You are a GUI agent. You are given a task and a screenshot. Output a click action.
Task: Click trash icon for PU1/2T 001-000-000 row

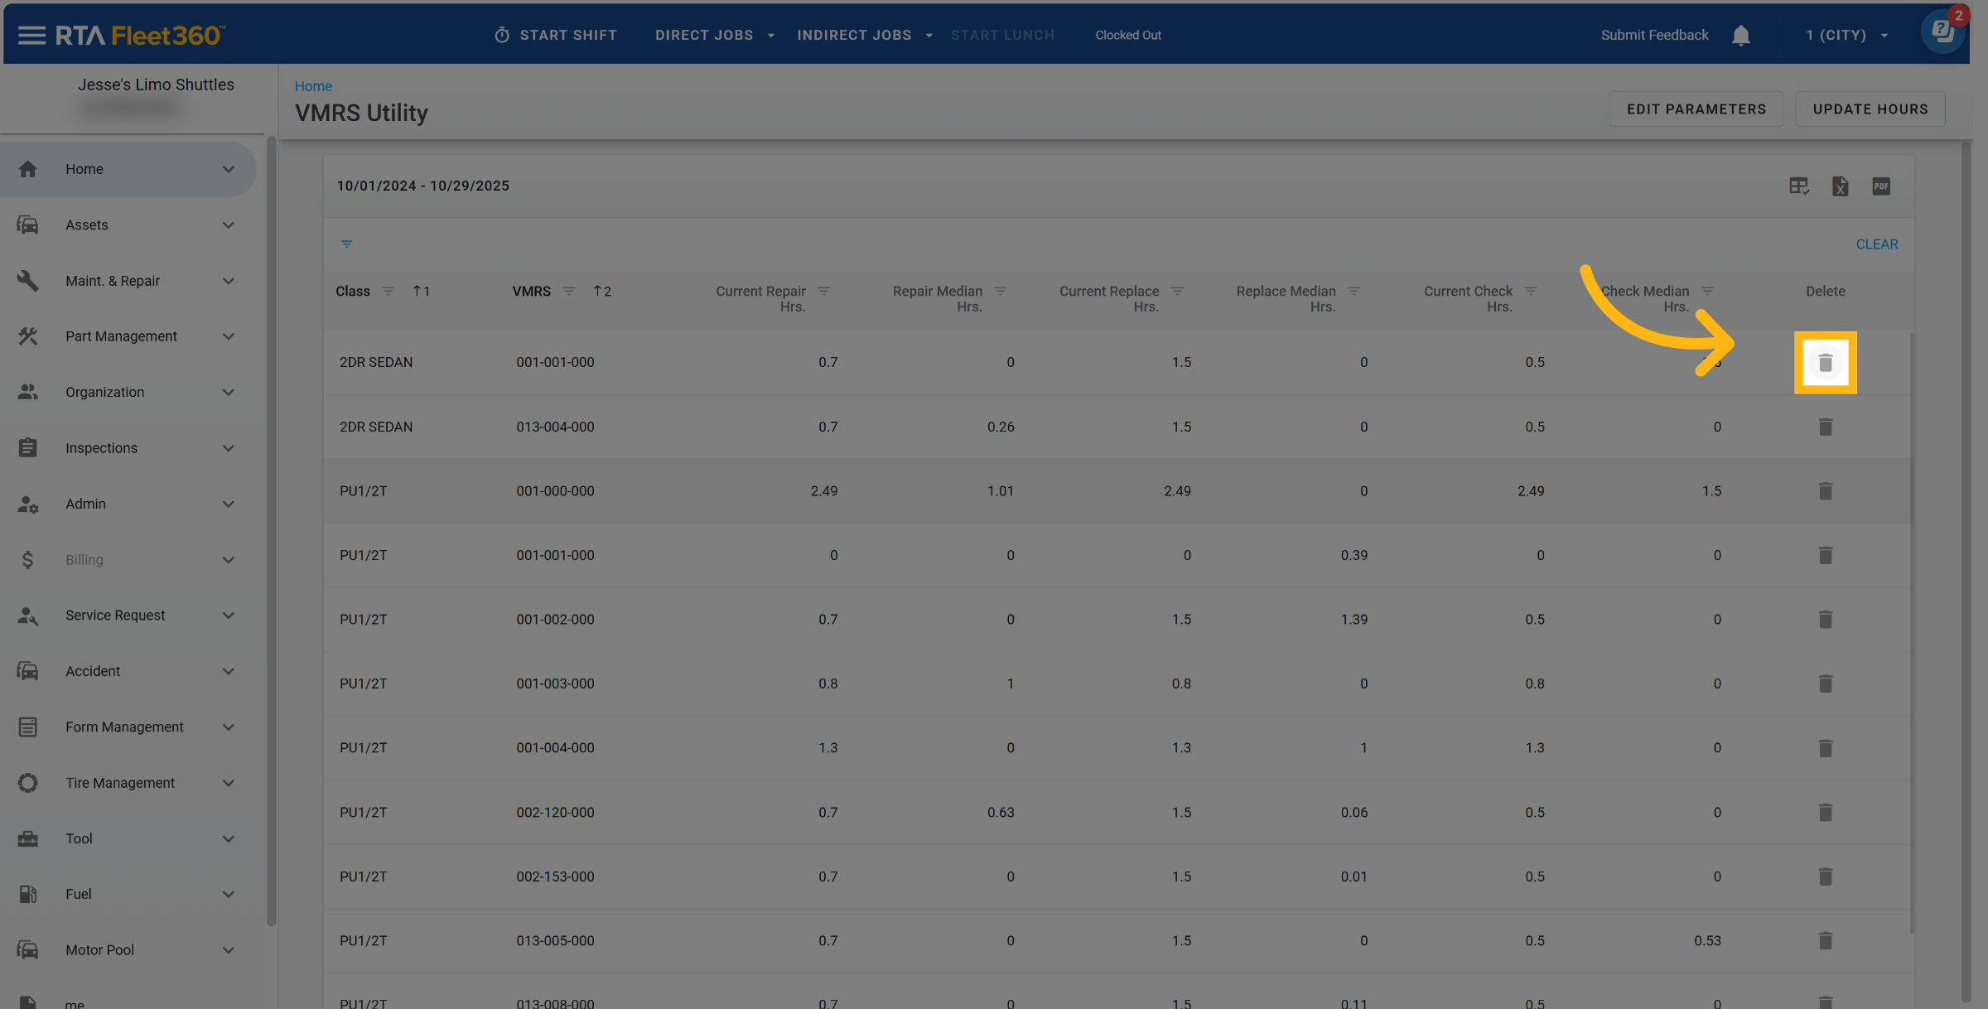(1825, 491)
